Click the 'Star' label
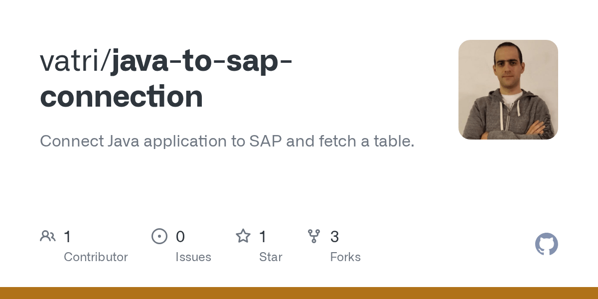598x299 pixels. [x=271, y=257]
